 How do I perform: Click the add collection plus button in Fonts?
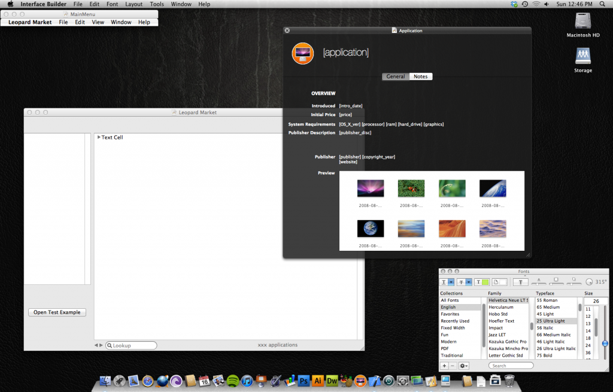[444, 366]
